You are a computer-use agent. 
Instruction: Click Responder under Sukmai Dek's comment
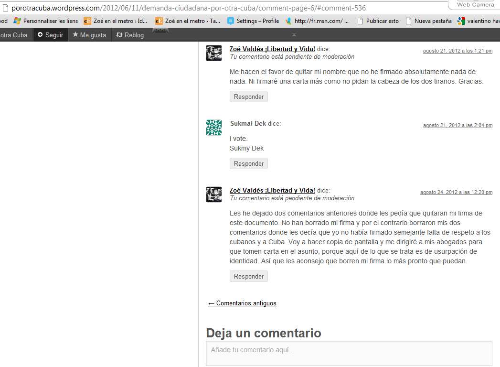(249, 163)
